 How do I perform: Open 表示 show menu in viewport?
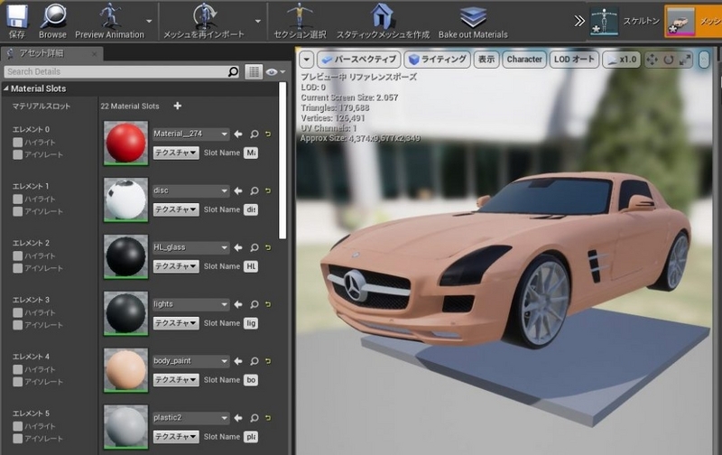point(486,60)
